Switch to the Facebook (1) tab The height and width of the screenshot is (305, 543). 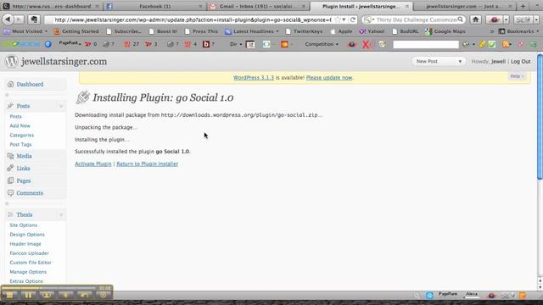[154, 6]
